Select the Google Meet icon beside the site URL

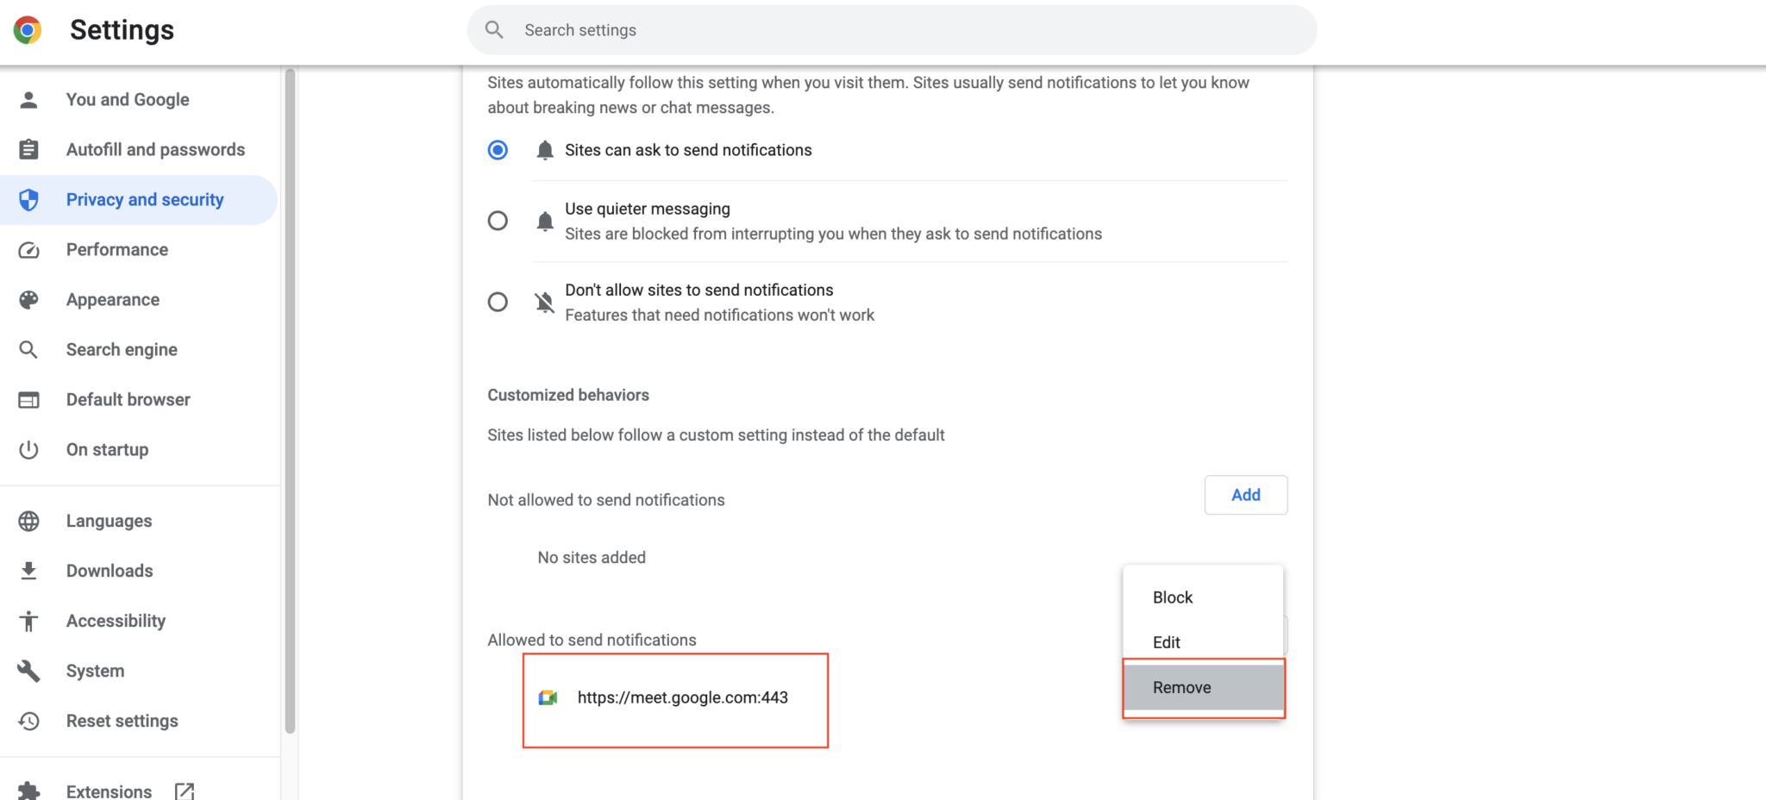[x=548, y=697]
